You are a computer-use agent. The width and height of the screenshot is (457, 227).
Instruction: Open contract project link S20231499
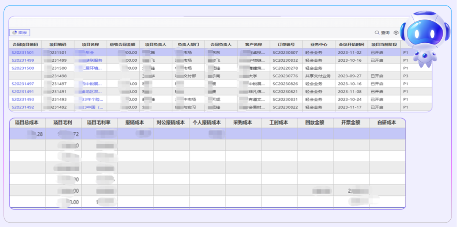click(x=23, y=60)
